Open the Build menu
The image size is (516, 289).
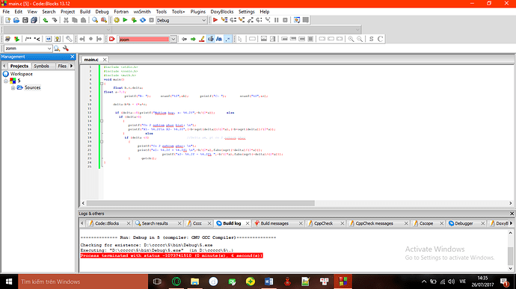click(85, 11)
